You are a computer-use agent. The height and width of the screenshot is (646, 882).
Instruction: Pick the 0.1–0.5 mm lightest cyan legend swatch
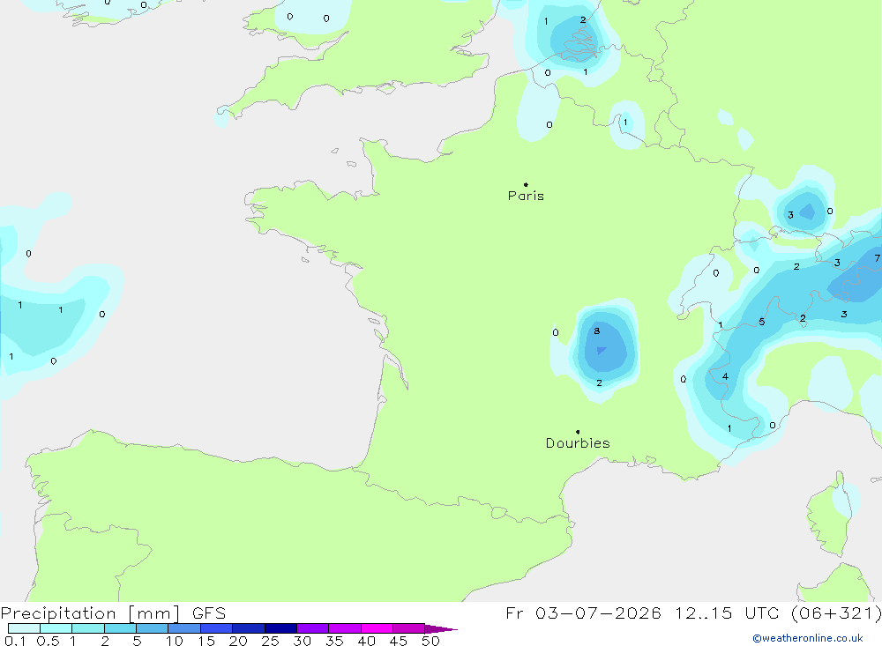coord(24,628)
